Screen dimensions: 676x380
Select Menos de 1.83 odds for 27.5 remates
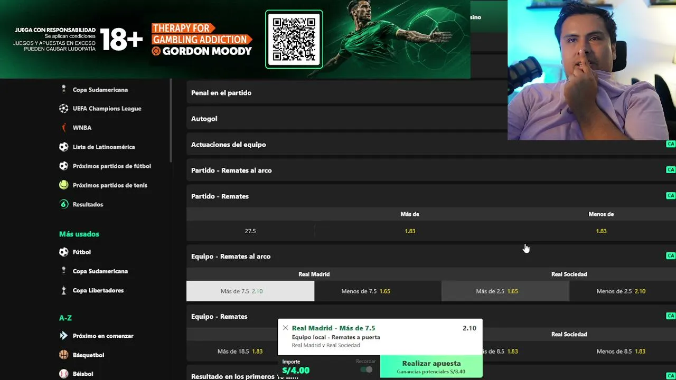point(601,231)
